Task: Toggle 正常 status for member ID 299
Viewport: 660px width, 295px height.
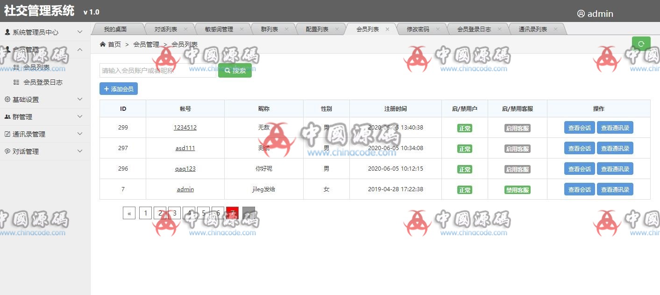Action: [x=465, y=127]
